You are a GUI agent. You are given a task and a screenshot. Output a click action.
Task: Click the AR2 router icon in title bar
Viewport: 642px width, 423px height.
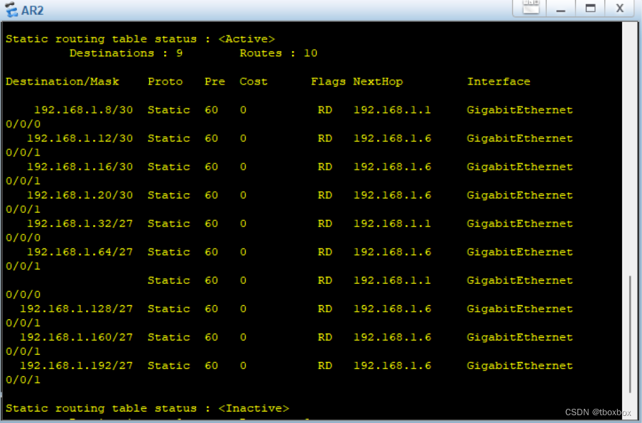[11, 9]
